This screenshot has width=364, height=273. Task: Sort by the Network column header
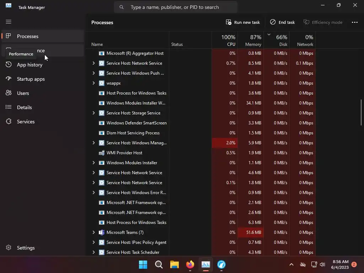pos(303,40)
